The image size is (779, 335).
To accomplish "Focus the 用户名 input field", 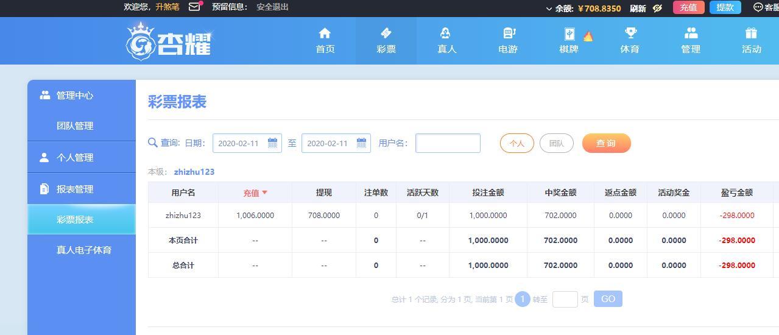I will pyautogui.click(x=448, y=143).
